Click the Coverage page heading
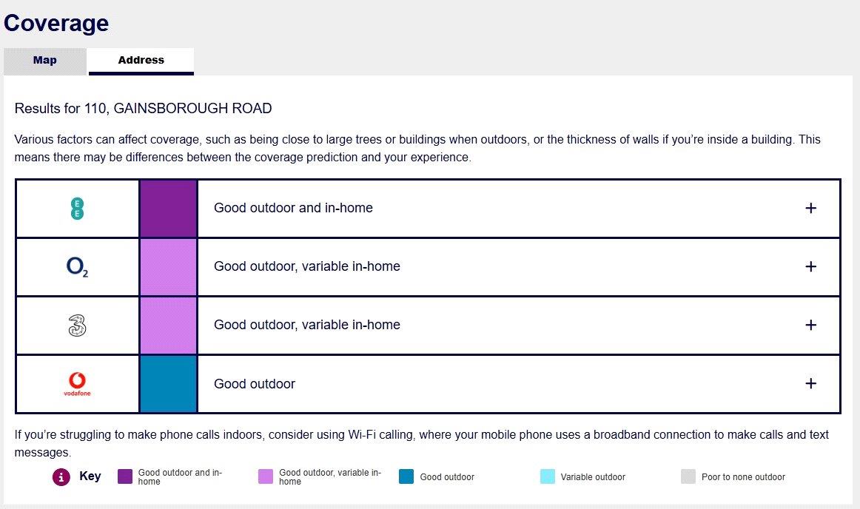Image resolution: width=860 pixels, height=509 pixels. pyautogui.click(x=56, y=24)
